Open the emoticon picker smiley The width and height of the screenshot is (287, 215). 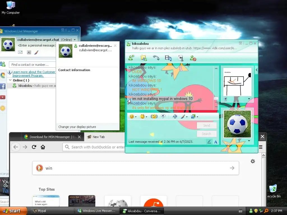pos(132,116)
